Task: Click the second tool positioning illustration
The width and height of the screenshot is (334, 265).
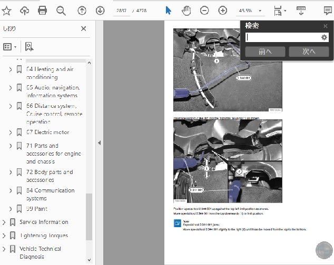Action: (228, 161)
